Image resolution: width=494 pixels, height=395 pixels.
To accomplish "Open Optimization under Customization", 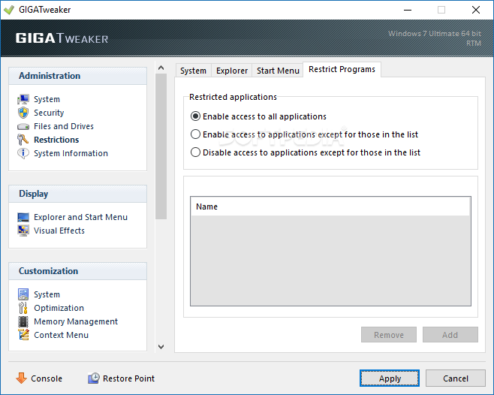I will (x=59, y=308).
